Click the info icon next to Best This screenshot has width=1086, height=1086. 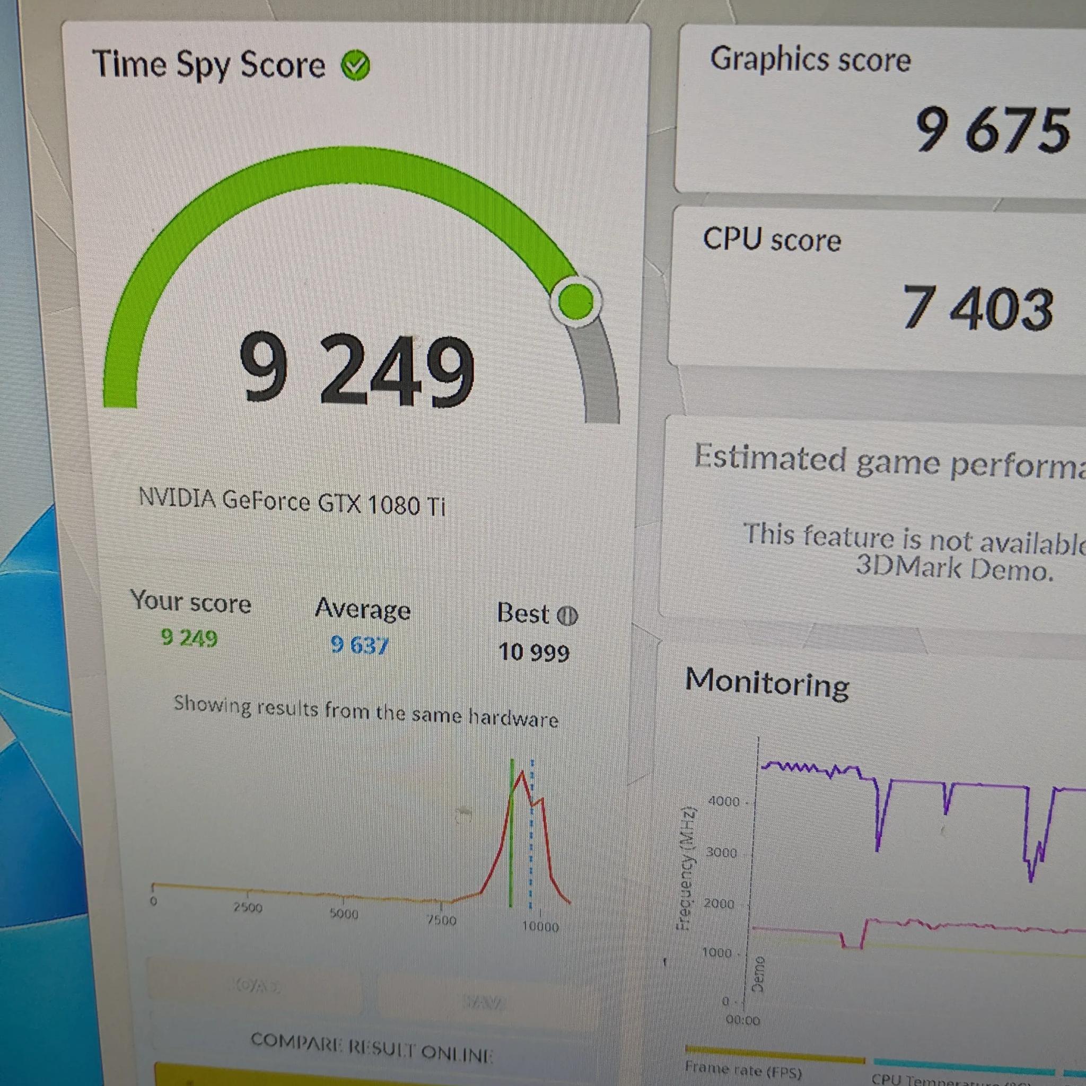(567, 617)
